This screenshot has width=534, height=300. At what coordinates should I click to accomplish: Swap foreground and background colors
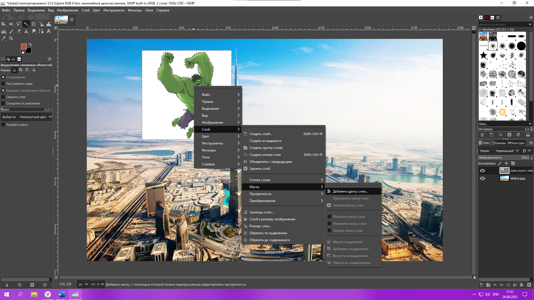(x=30, y=45)
